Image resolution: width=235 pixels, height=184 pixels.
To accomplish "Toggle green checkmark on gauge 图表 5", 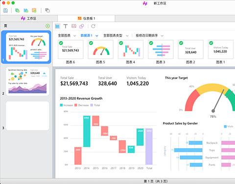I will [x=91, y=43].
